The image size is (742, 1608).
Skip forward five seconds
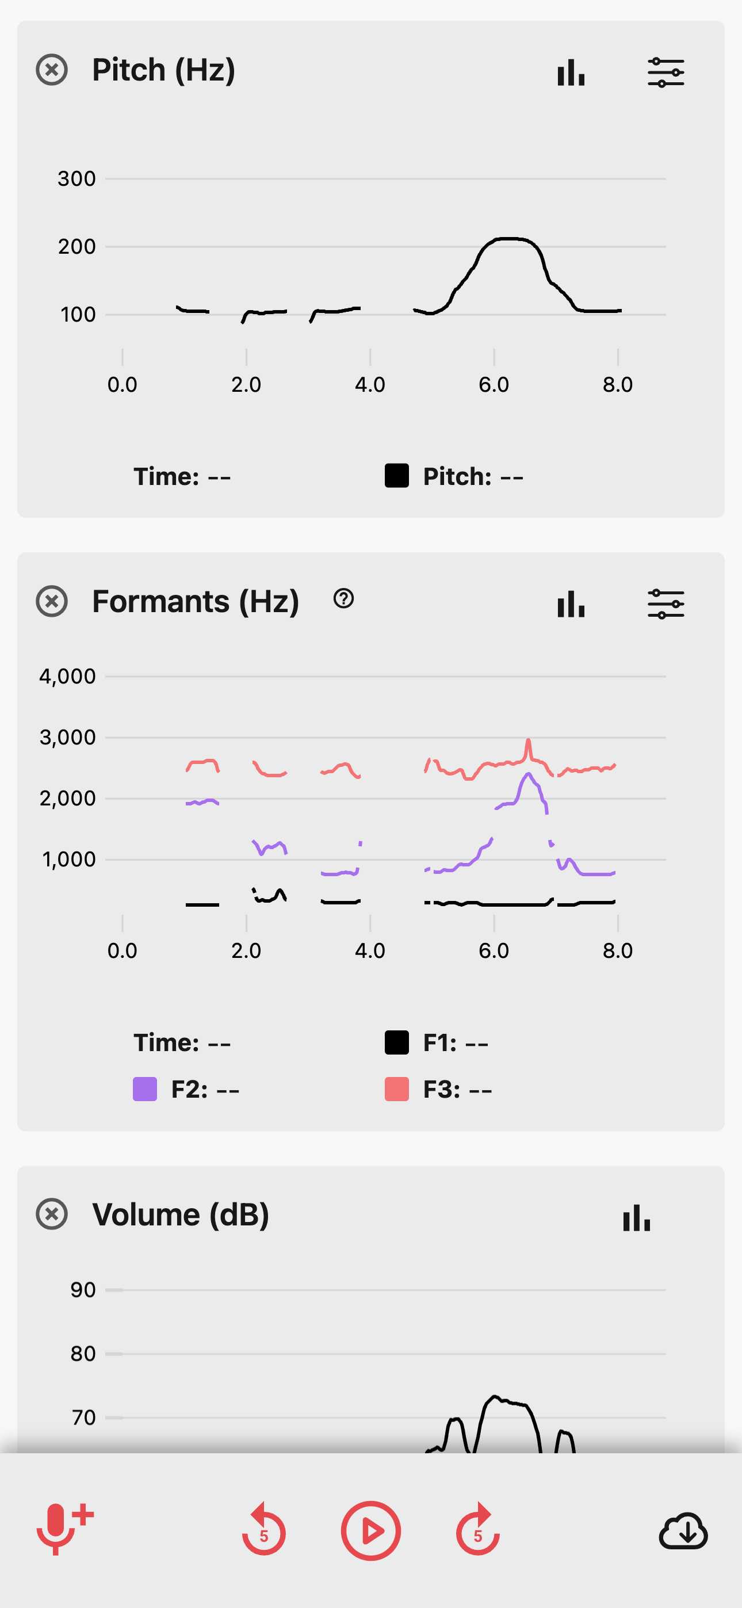pos(478,1530)
